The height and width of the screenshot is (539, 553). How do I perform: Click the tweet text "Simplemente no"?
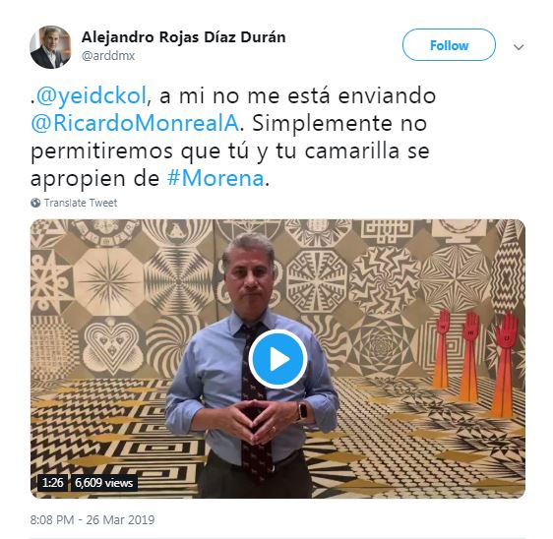[339, 123]
